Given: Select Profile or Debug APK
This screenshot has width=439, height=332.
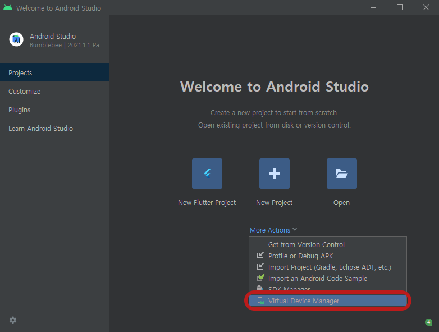Looking at the screenshot, I should tap(328, 256).
